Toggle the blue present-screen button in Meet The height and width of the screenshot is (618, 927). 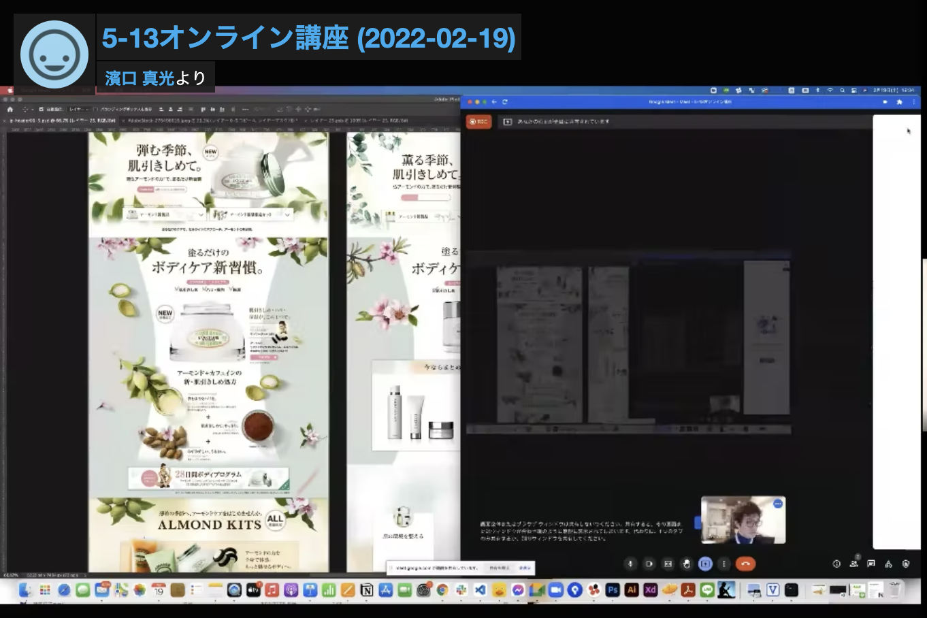point(705,564)
